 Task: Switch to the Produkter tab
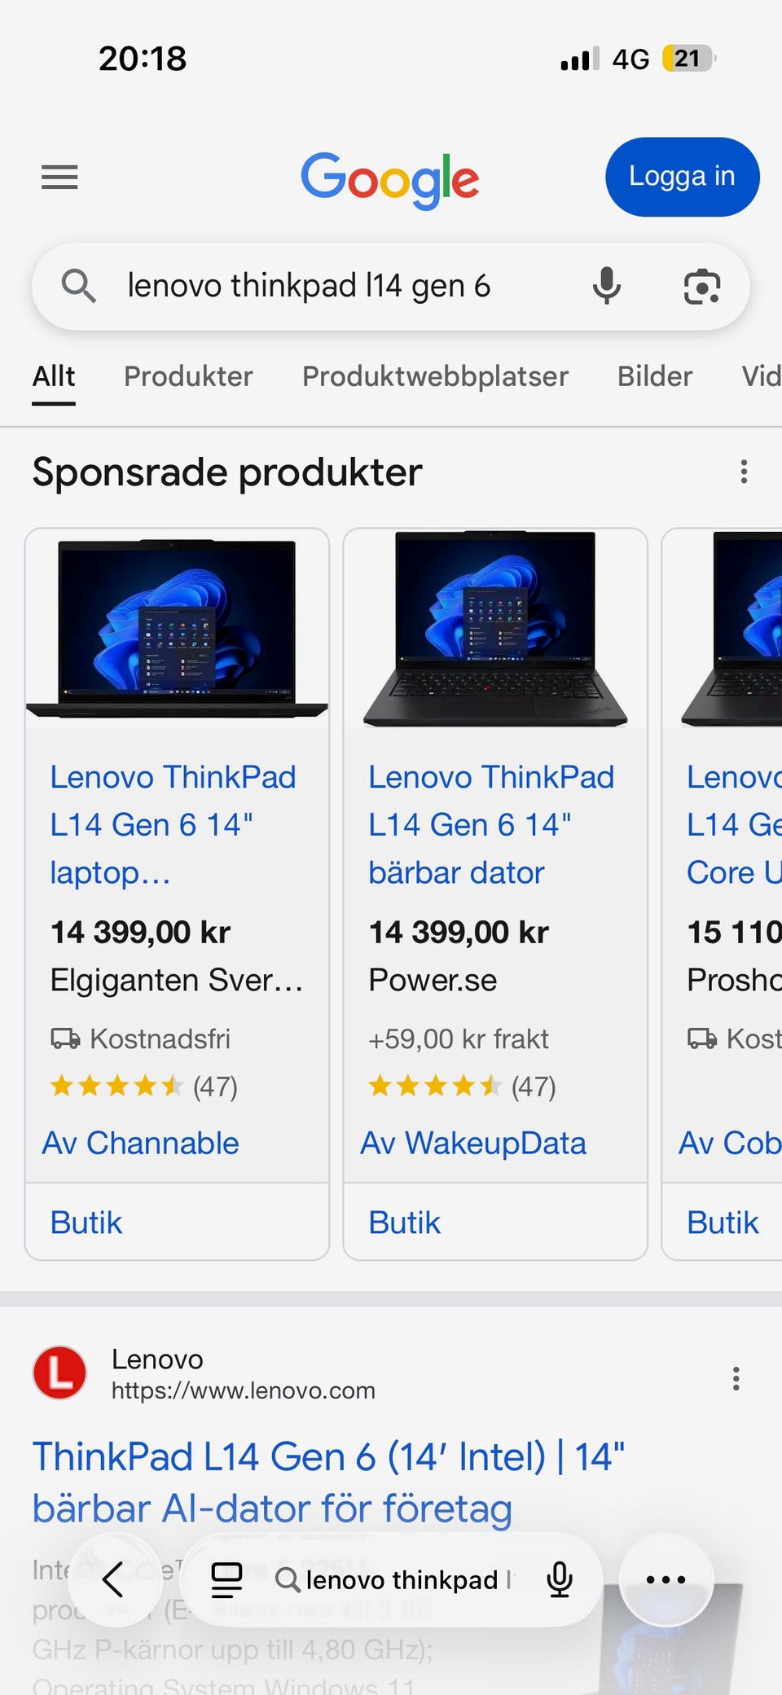[188, 376]
